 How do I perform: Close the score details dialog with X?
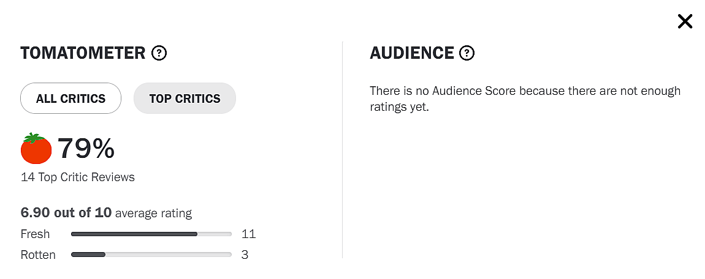point(685,22)
